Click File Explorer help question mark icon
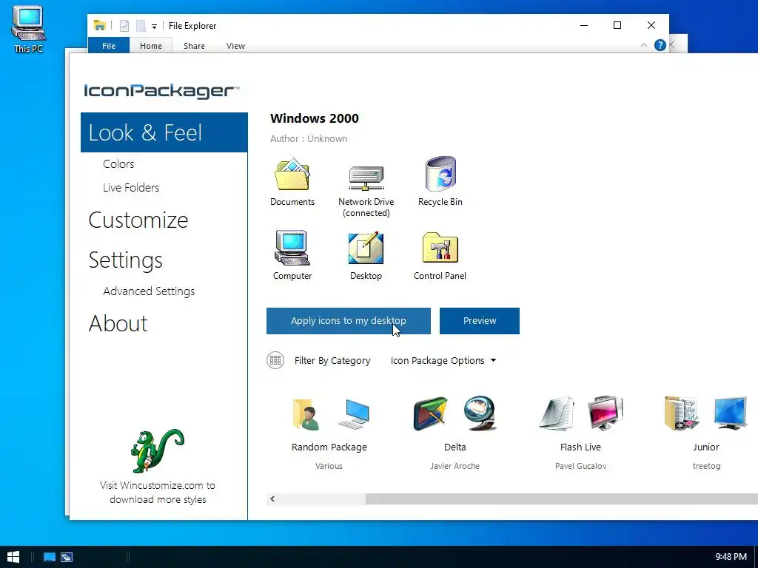The height and width of the screenshot is (568, 758). pos(660,45)
